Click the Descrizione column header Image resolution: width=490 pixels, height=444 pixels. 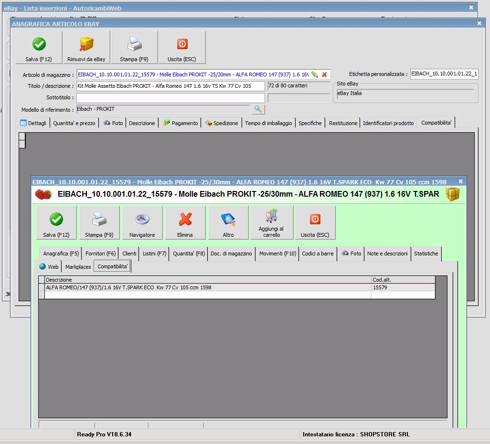208,280
